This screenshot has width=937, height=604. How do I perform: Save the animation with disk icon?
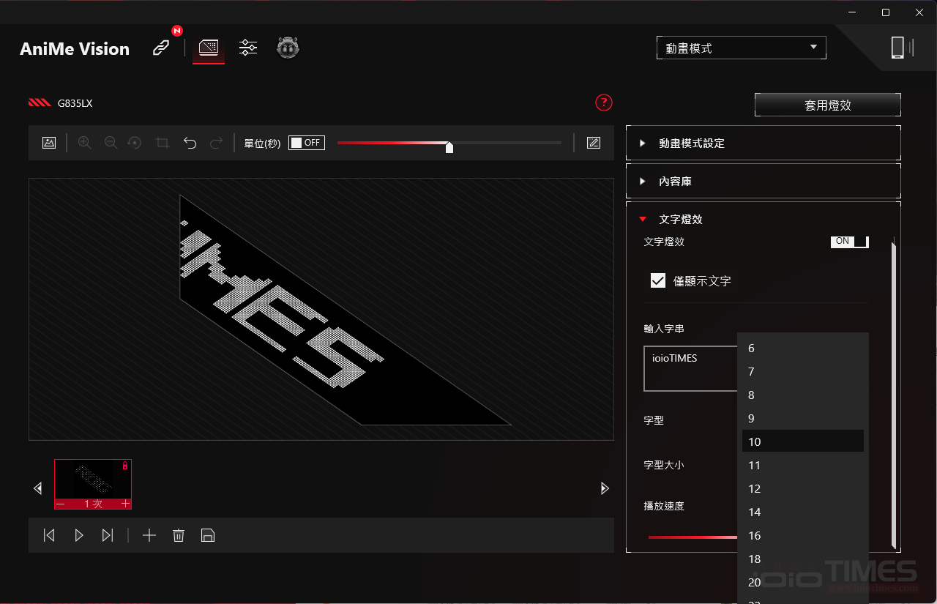coord(207,535)
